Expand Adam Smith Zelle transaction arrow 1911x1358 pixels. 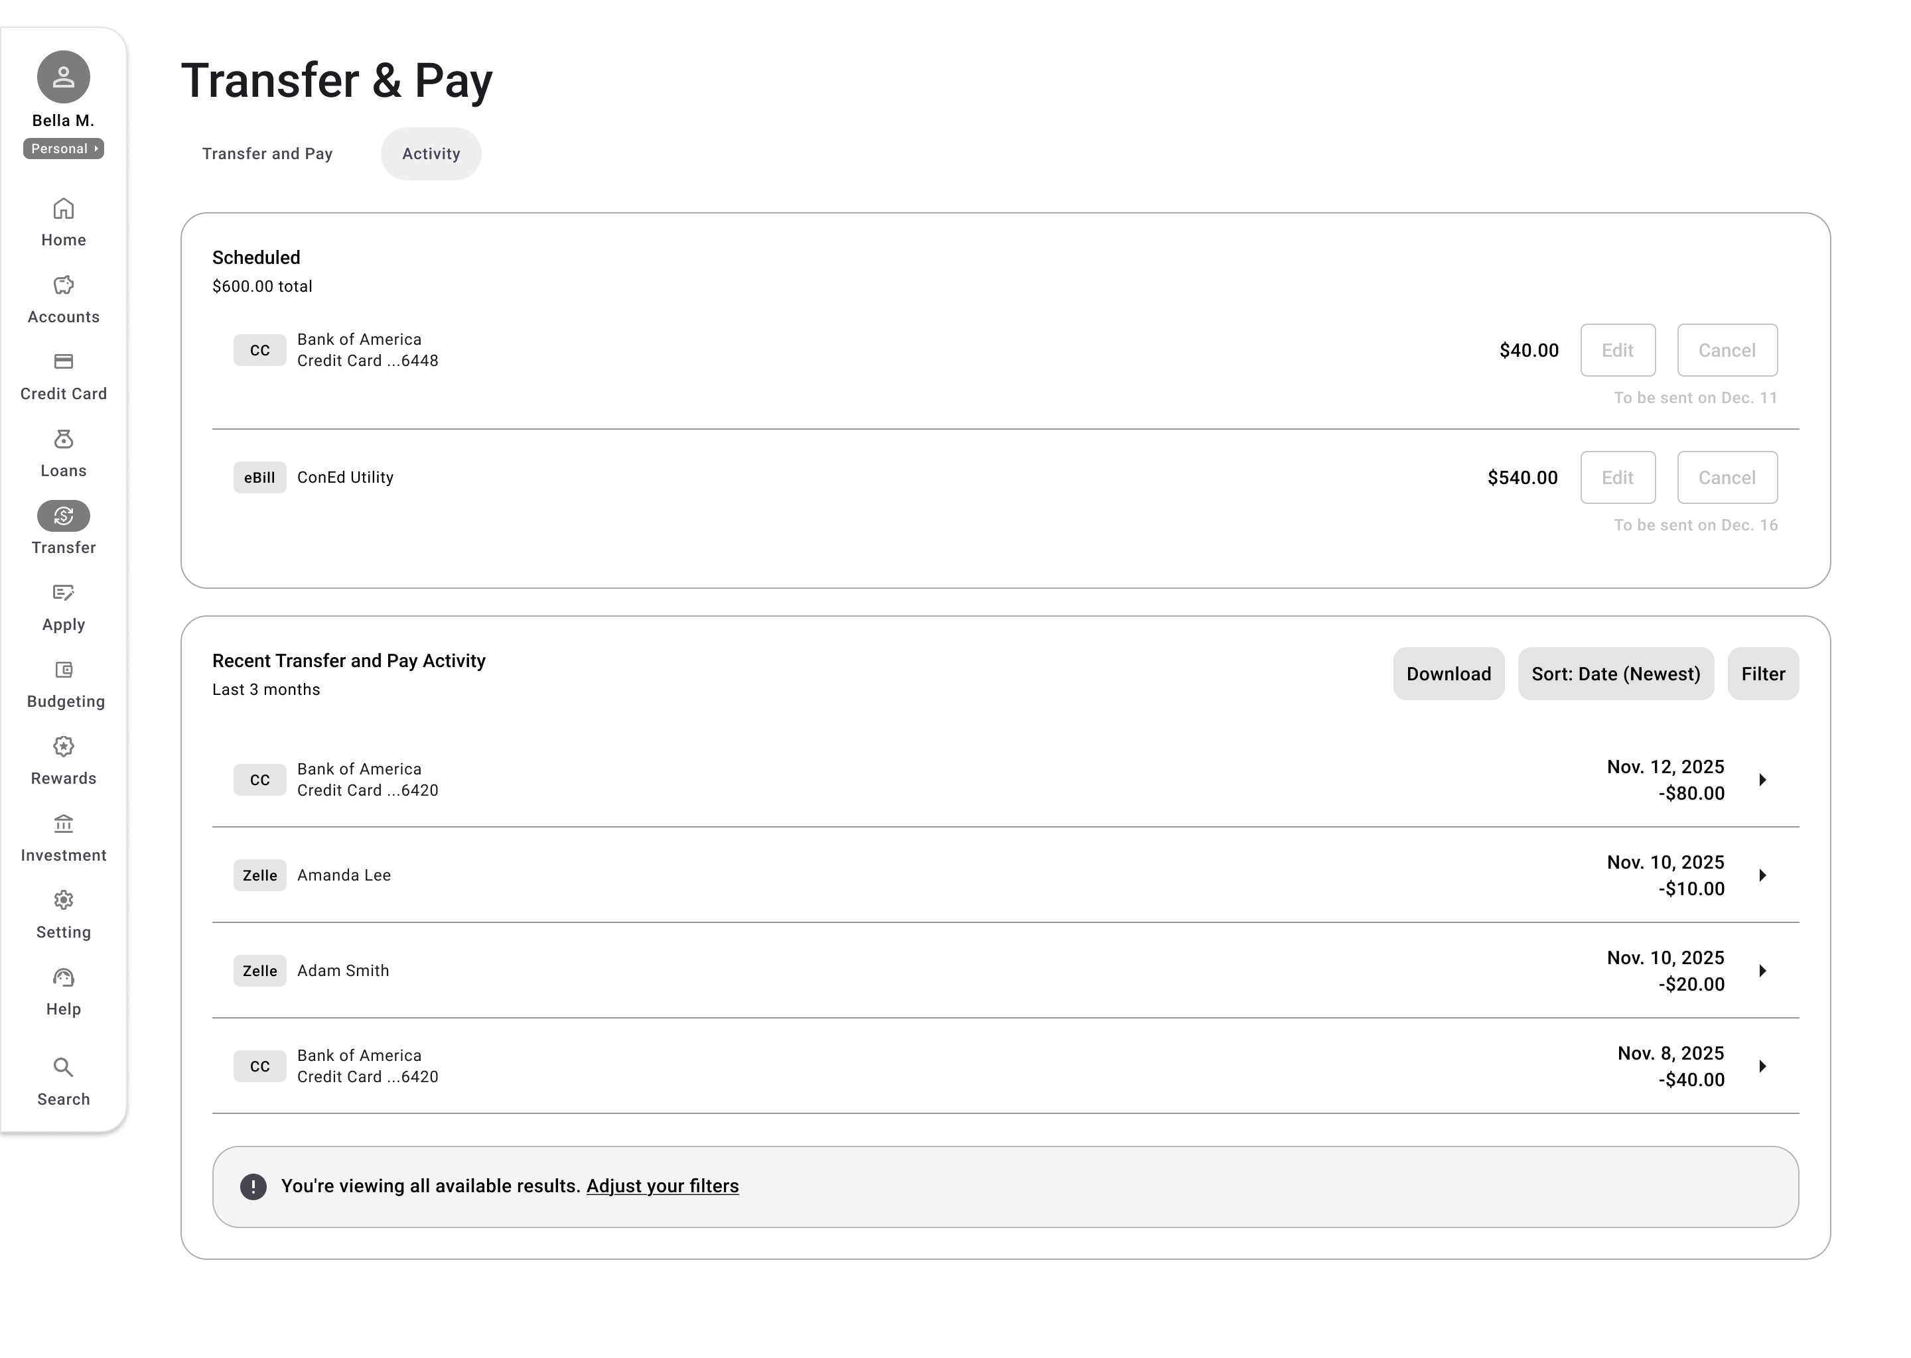point(1762,971)
